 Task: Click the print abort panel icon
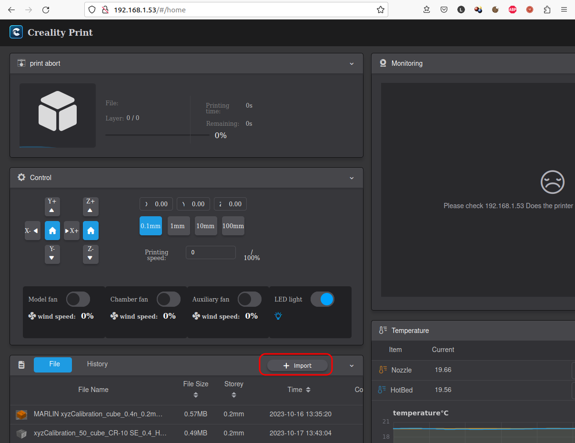tap(21, 63)
